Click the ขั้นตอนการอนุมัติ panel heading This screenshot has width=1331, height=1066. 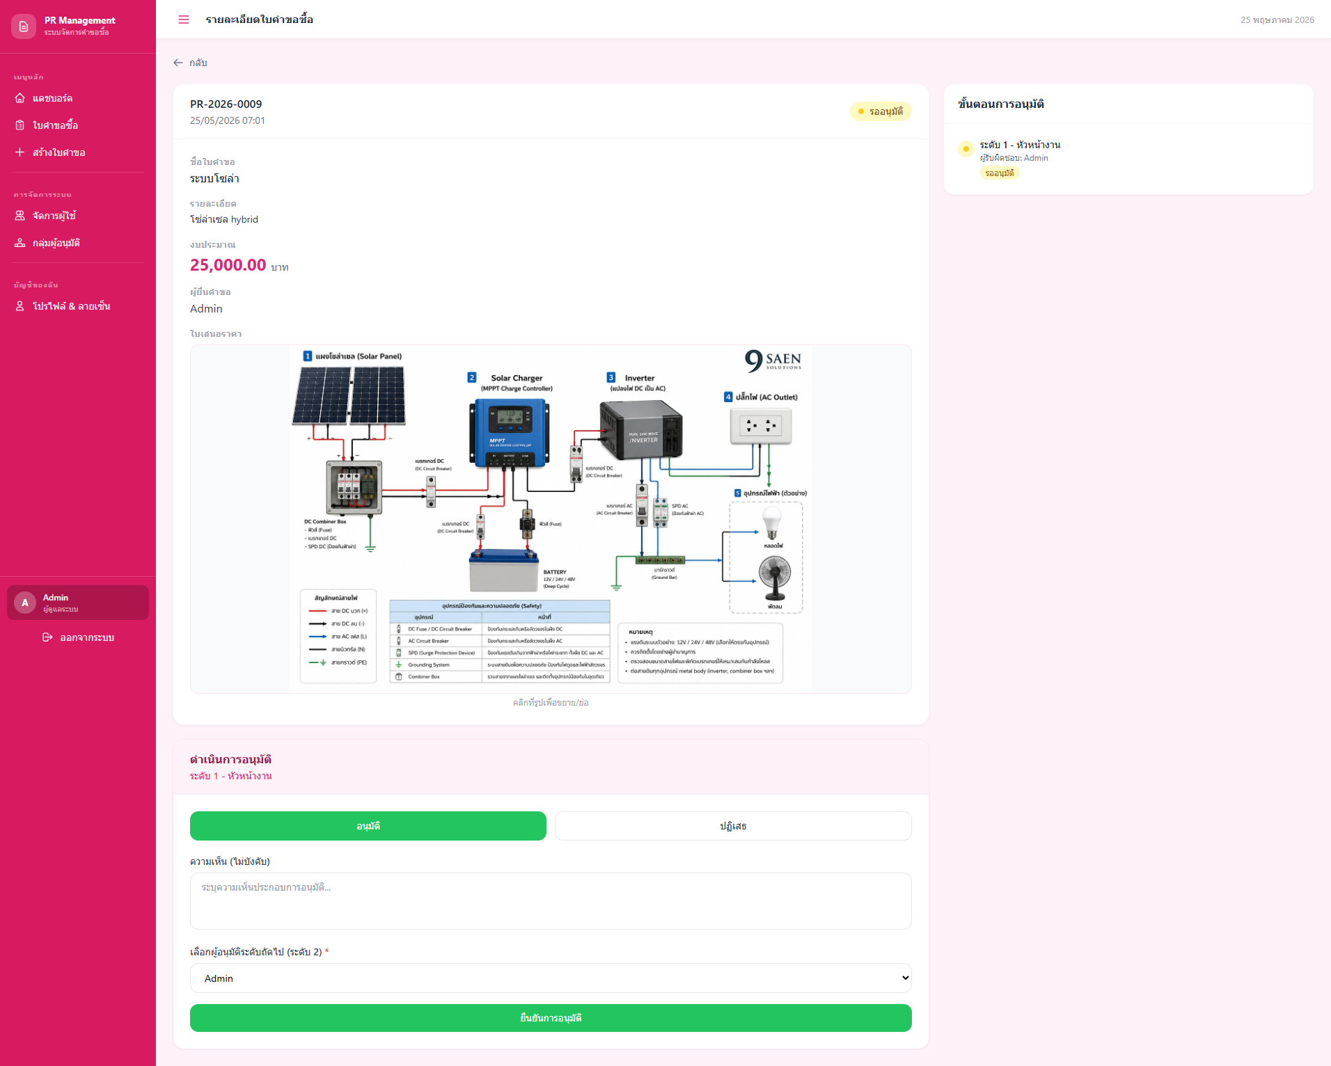pyautogui.click(x=1001, y=104)
